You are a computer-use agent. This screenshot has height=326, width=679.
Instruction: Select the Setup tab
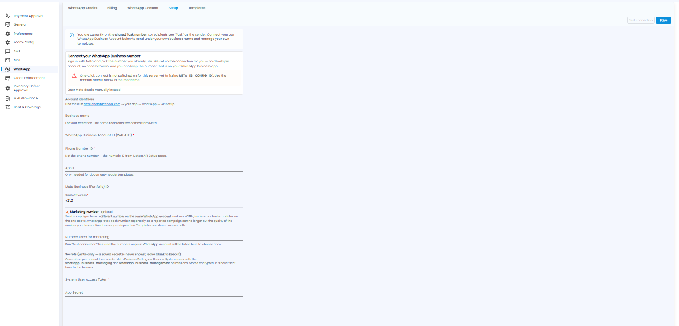pyautogui.click(x=173, y=8)
